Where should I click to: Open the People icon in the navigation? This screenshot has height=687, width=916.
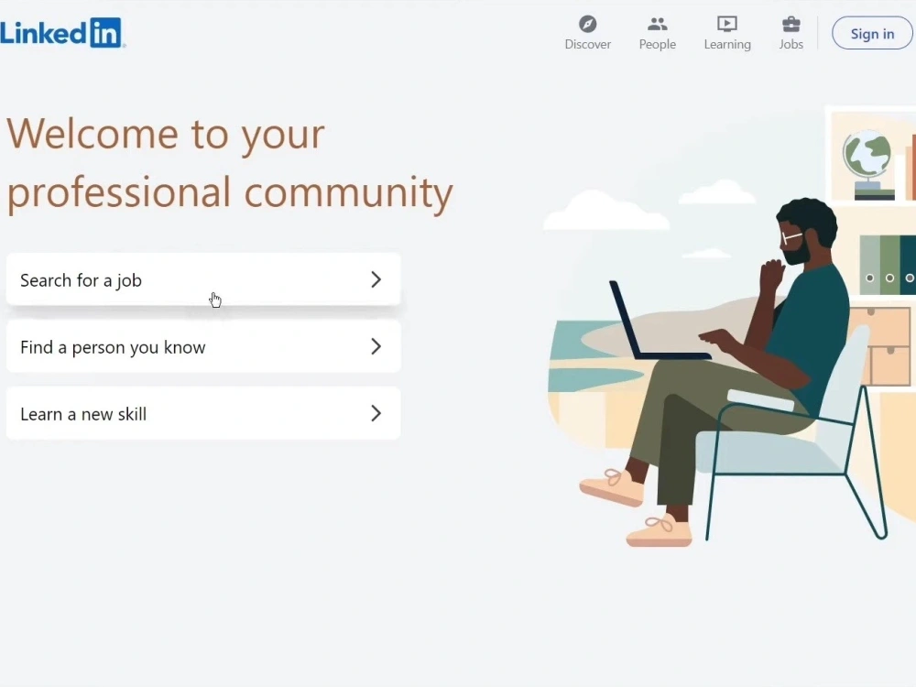(x=657, y=24)
